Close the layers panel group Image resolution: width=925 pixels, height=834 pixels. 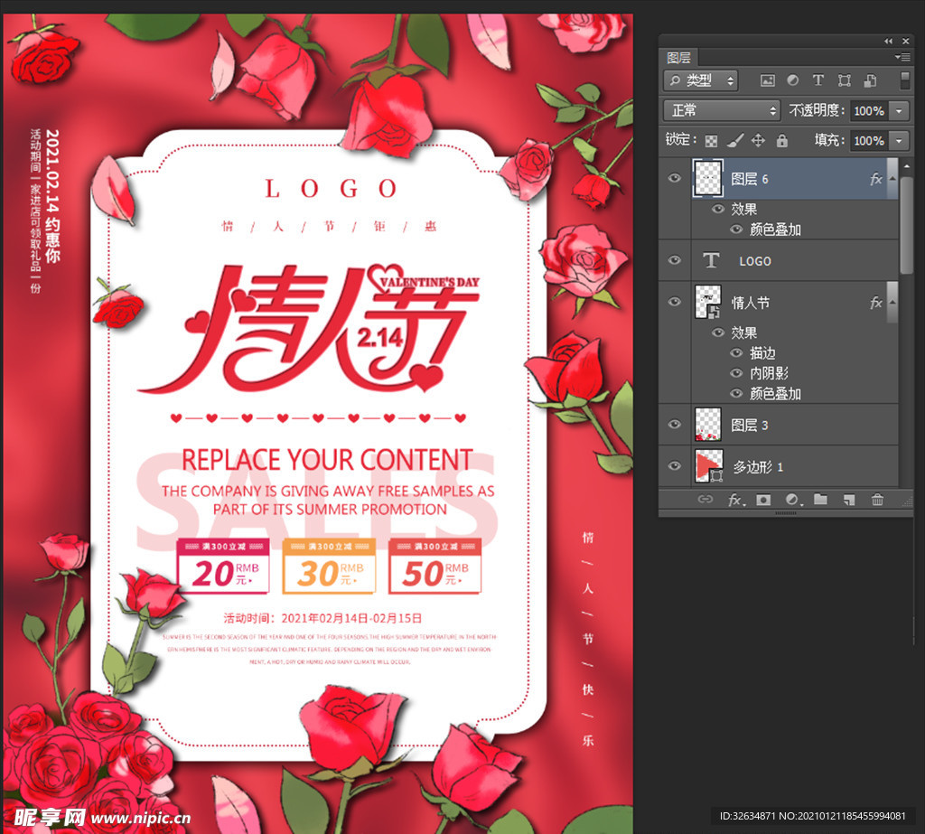pyautogui.click(x=905, y=41)
